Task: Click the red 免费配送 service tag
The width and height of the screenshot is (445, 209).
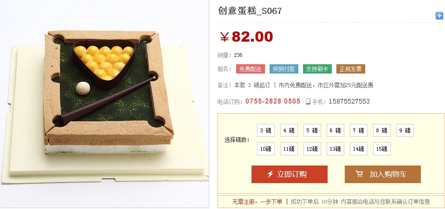Action: pos(250,69)
